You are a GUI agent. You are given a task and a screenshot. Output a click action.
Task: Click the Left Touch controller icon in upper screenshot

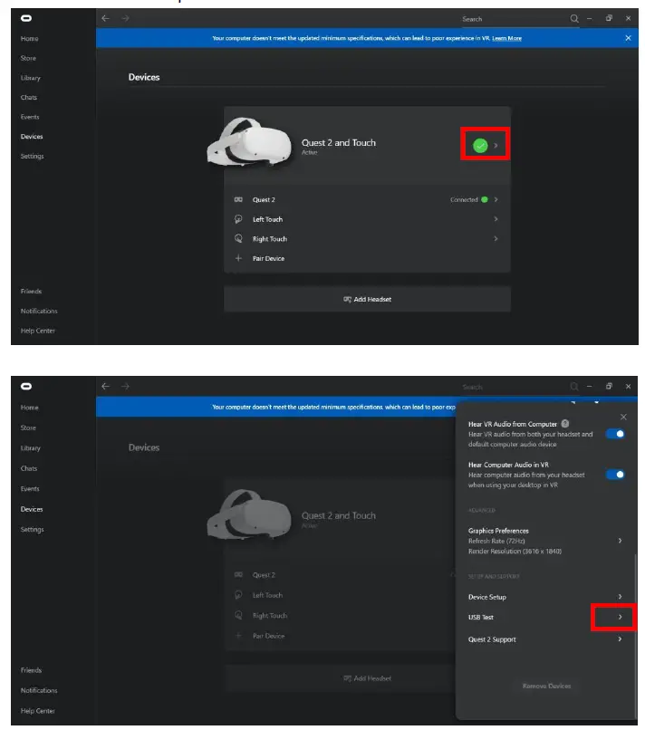point(238,219)
